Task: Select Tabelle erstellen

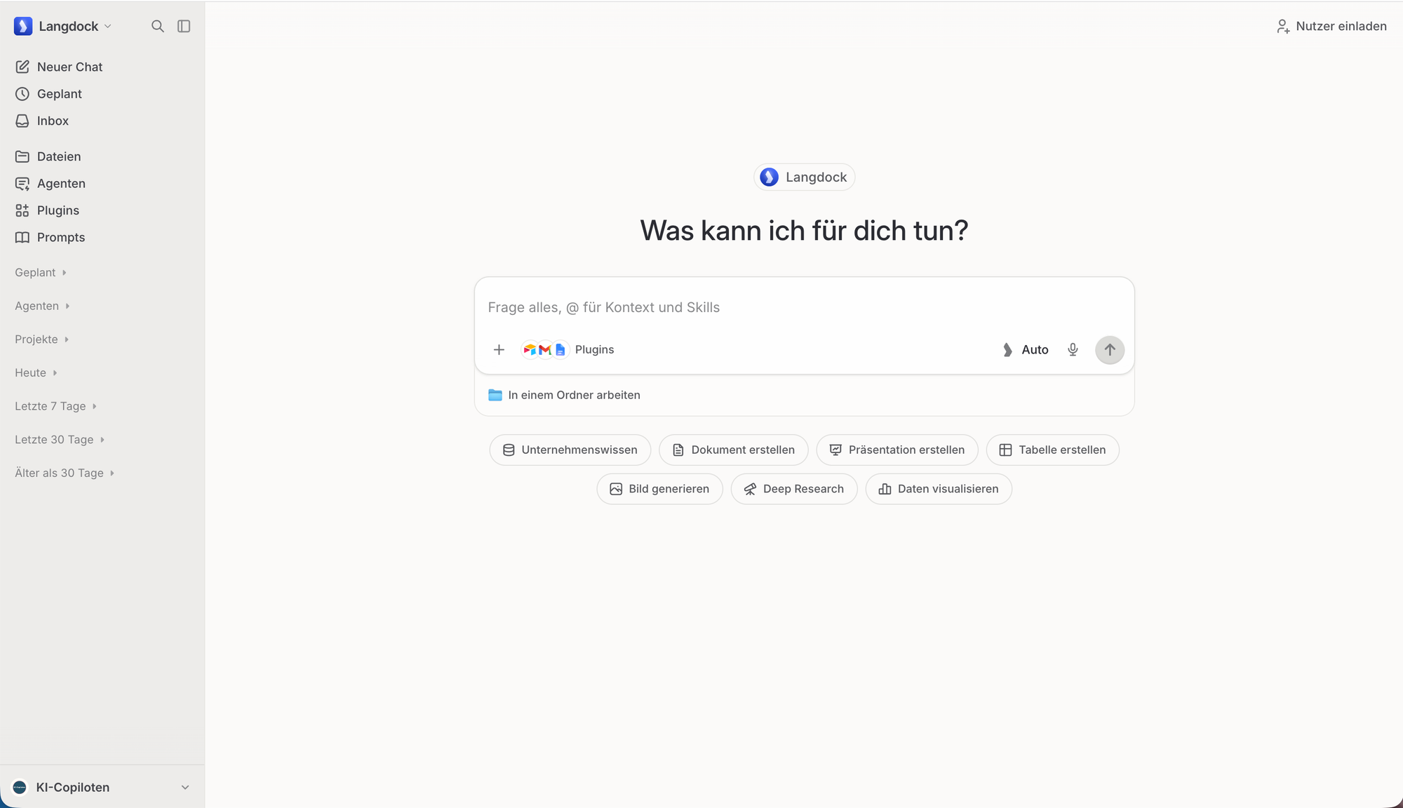Action: (1052, 450)
